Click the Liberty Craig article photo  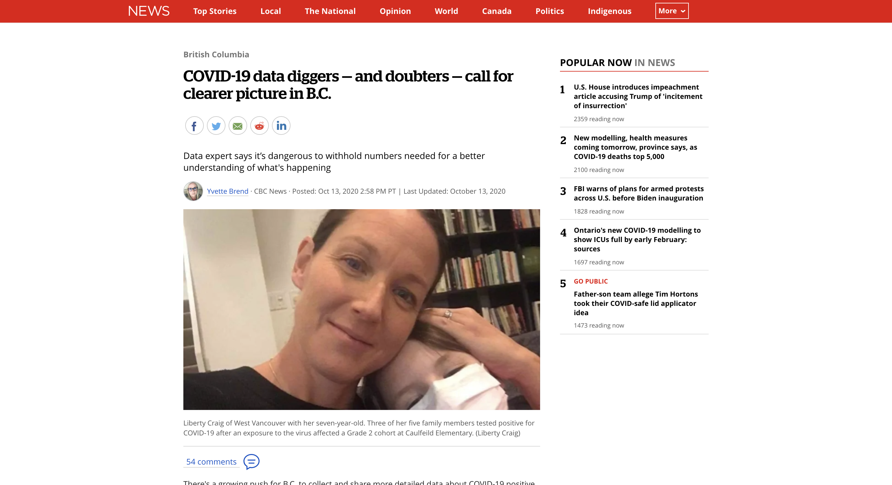point(361,309)
